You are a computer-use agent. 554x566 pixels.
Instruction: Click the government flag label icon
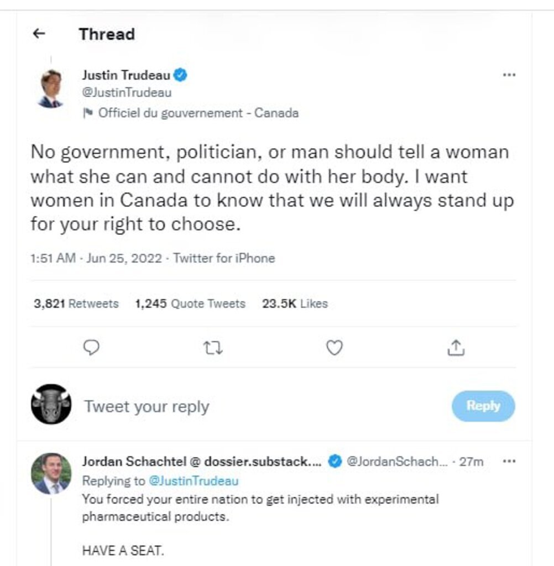(x=87, y=113)
